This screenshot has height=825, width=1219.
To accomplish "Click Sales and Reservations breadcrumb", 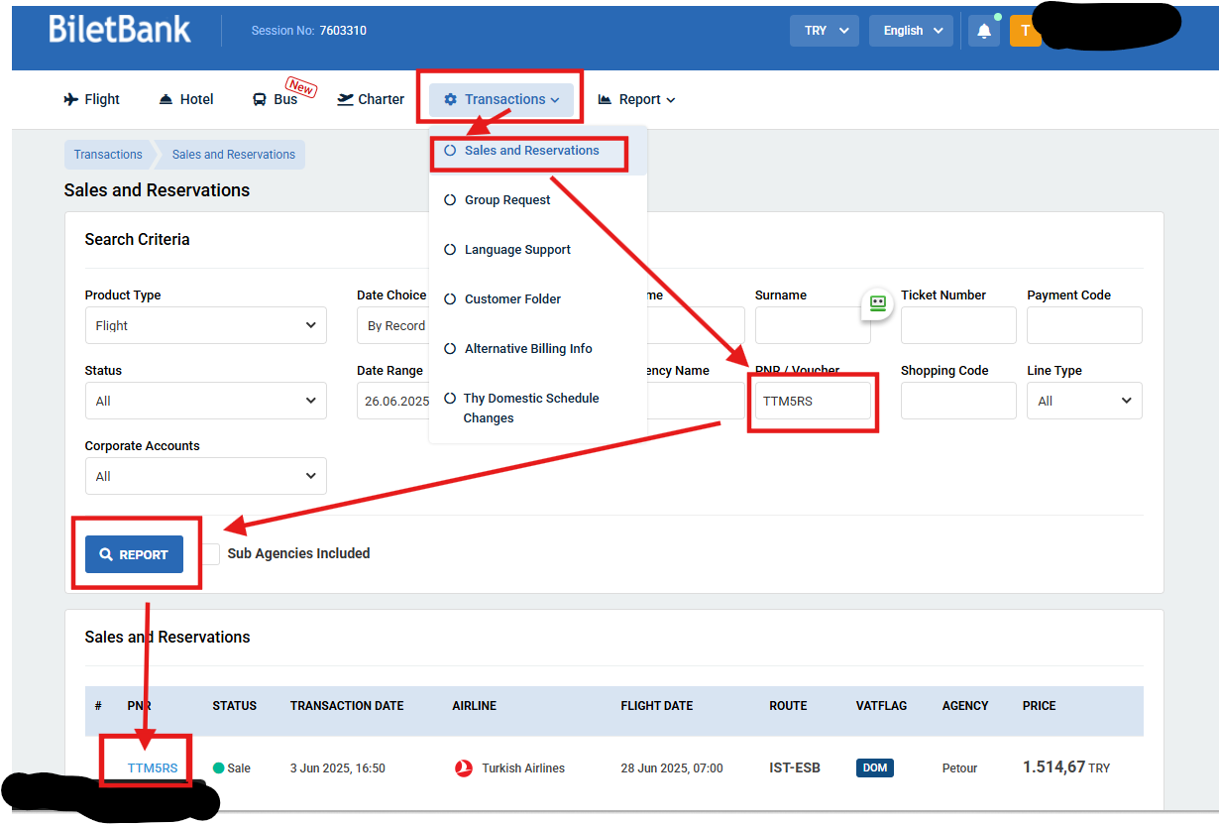I will (234, 155).
